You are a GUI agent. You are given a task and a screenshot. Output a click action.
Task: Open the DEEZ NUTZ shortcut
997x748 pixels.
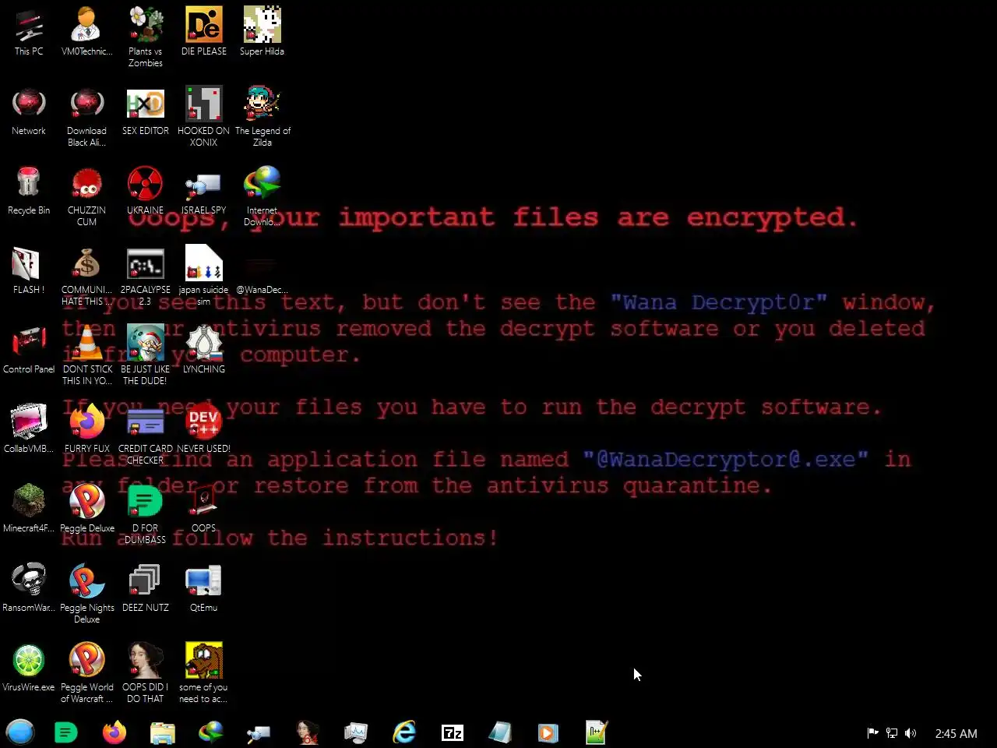coord(145,587)
